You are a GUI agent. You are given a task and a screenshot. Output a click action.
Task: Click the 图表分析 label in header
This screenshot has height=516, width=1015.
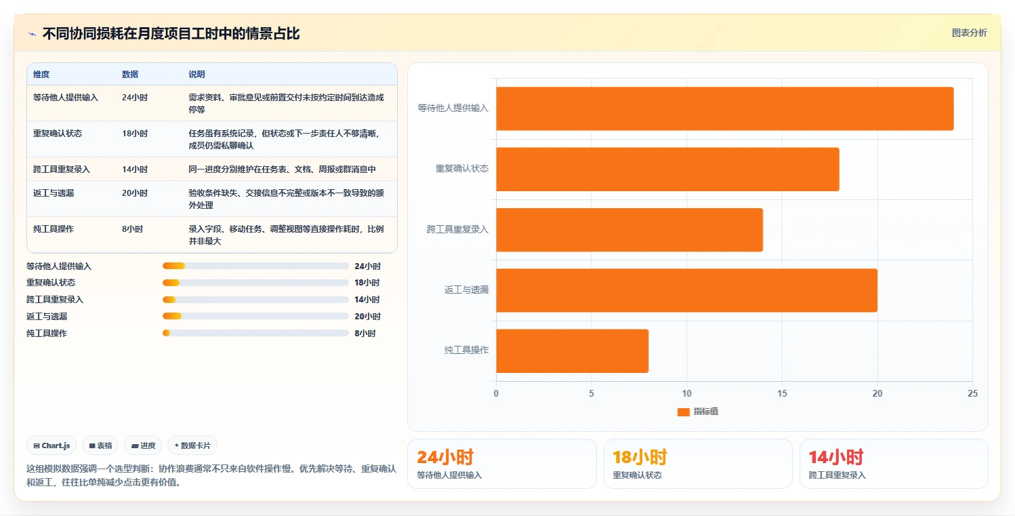pos(969,33)
